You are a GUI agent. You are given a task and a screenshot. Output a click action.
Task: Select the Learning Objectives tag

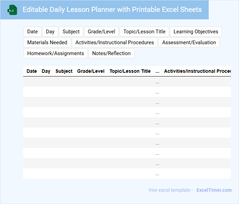[x=196, y=32]
